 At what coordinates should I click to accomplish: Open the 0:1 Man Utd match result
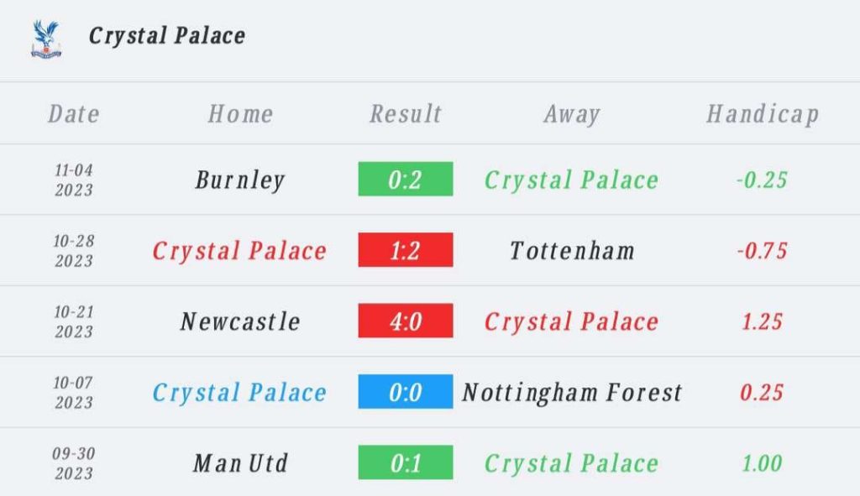coord(406,462)
